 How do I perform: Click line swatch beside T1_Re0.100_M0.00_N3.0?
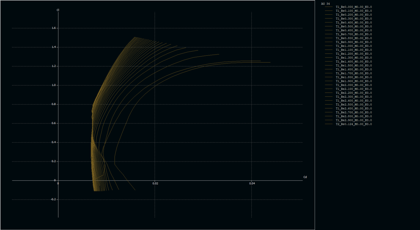(x=329, y=11)
